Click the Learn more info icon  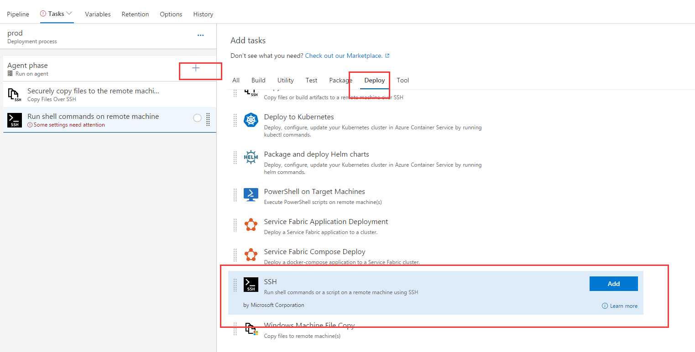point(605,306)
